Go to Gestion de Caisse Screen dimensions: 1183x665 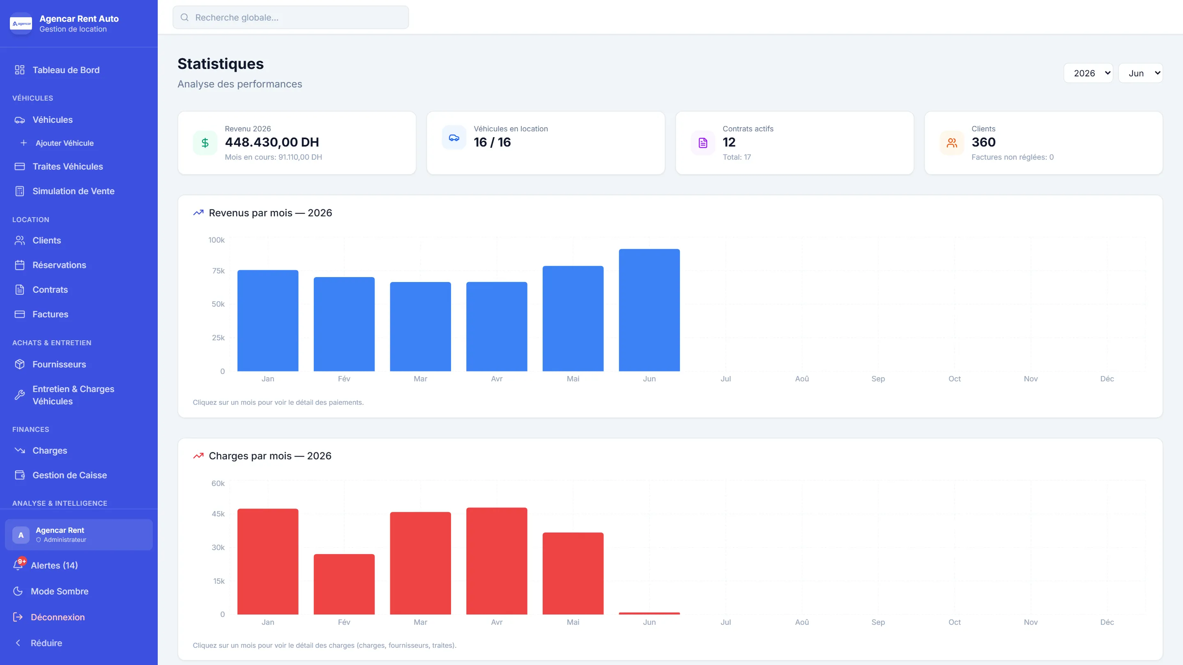pyautogui.click(x=78, y=475)
